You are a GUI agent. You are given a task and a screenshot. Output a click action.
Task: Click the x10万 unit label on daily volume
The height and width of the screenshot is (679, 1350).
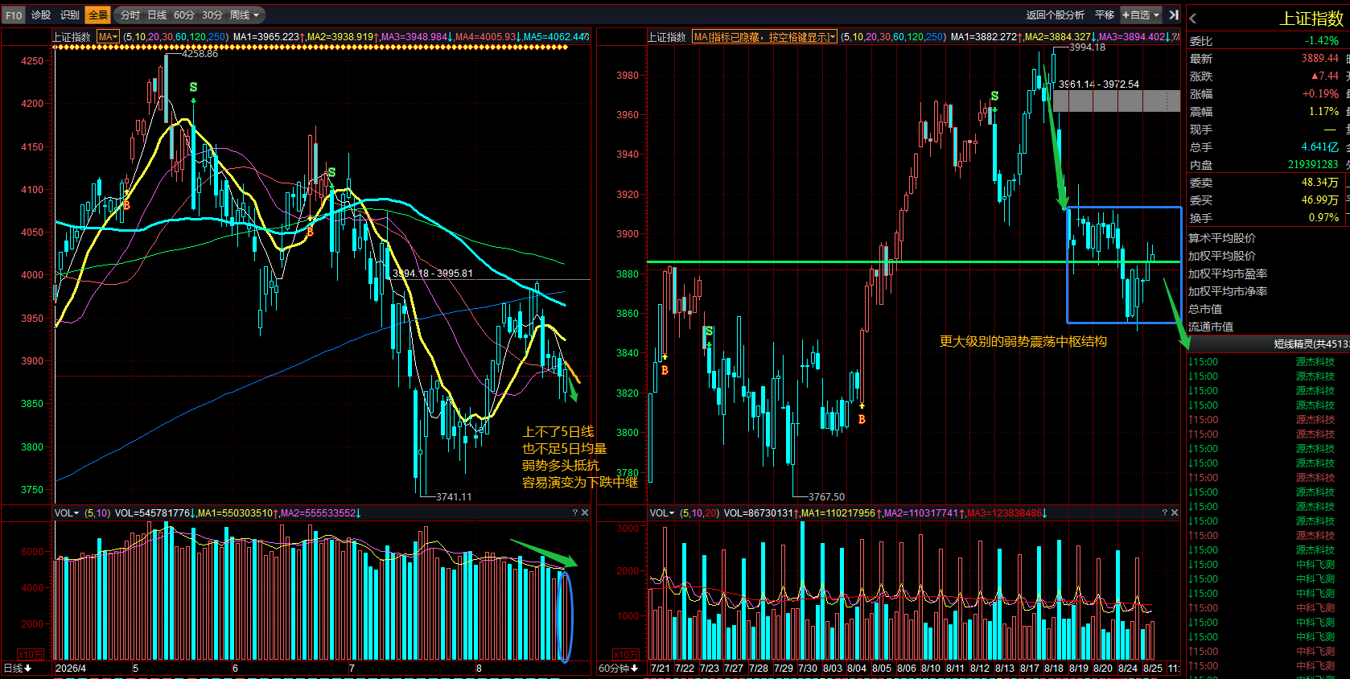(31, 655)
